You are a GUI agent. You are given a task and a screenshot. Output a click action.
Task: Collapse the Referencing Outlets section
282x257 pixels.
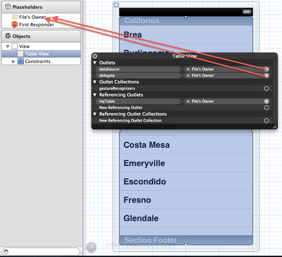95,95
